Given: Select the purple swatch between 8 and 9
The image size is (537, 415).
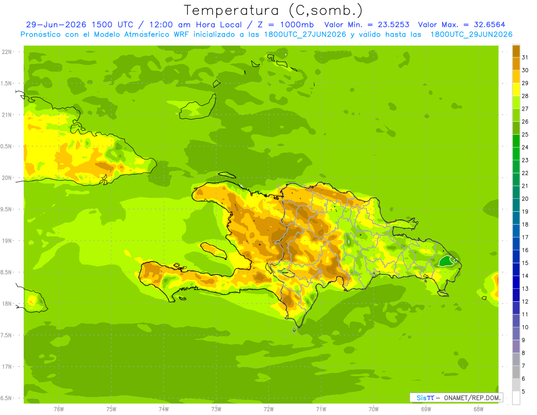Looking at the screenshot, I should coord(516,347).
